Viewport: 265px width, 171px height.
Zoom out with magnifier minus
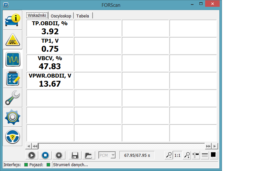(x=168, y=155)
